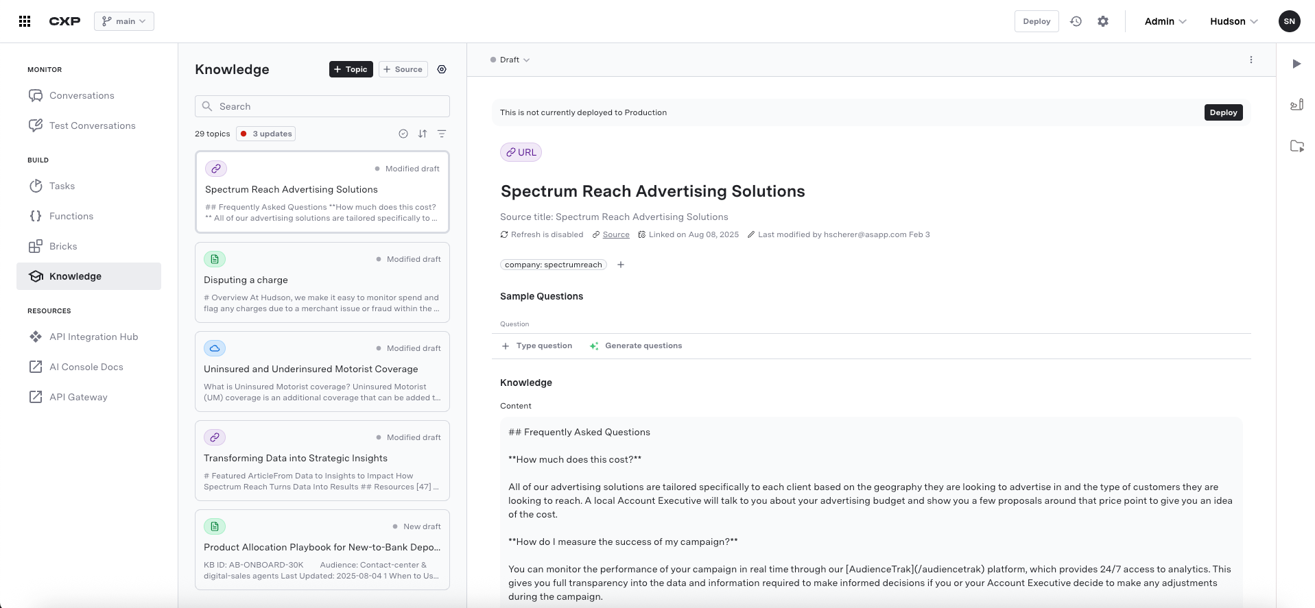Open settings gear in top bar
The height and width of the screenshot is (608, 1315).
pos(1103,21)
